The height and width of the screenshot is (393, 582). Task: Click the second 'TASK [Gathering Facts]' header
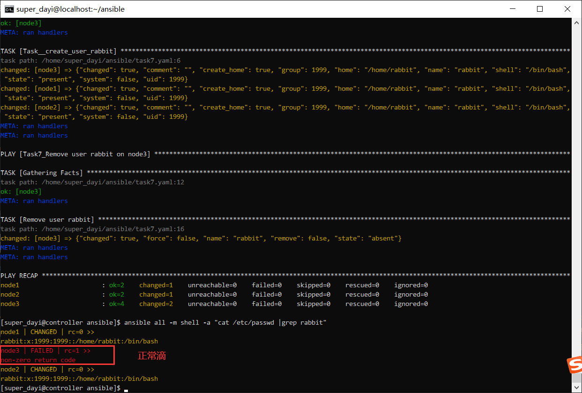pyautogui.click(x=285, y=173)
